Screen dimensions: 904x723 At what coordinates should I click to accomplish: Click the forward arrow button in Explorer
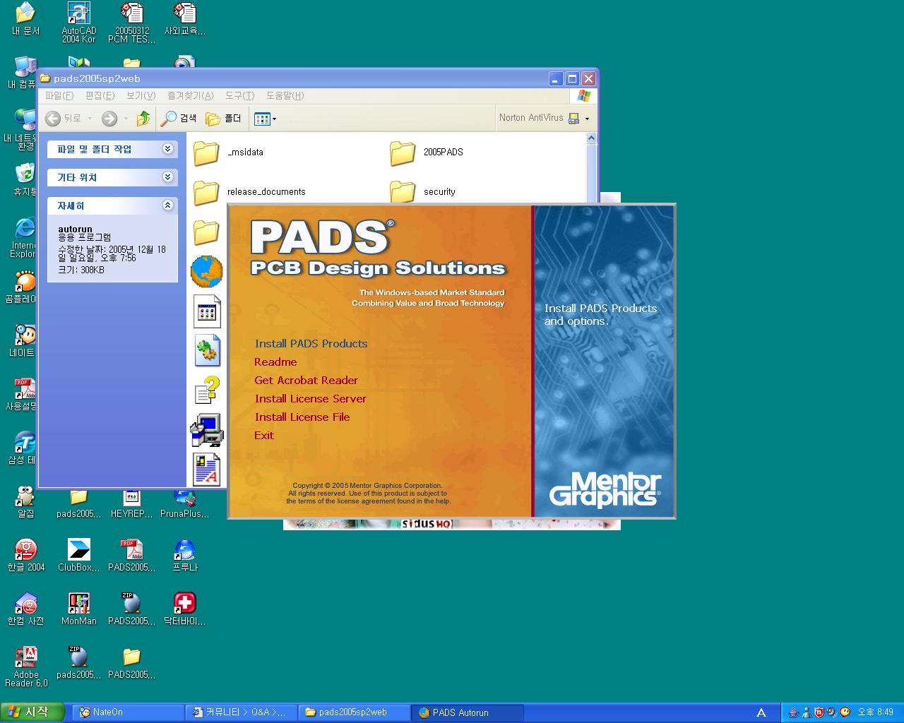pos(109,119)
